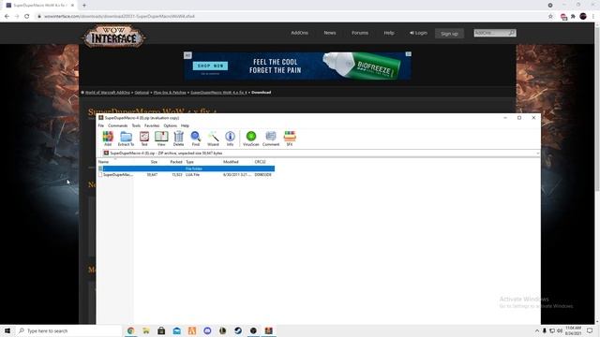Bookmark this page with the star icon
The width and height of the screenshot is (600, 337).
550,17
